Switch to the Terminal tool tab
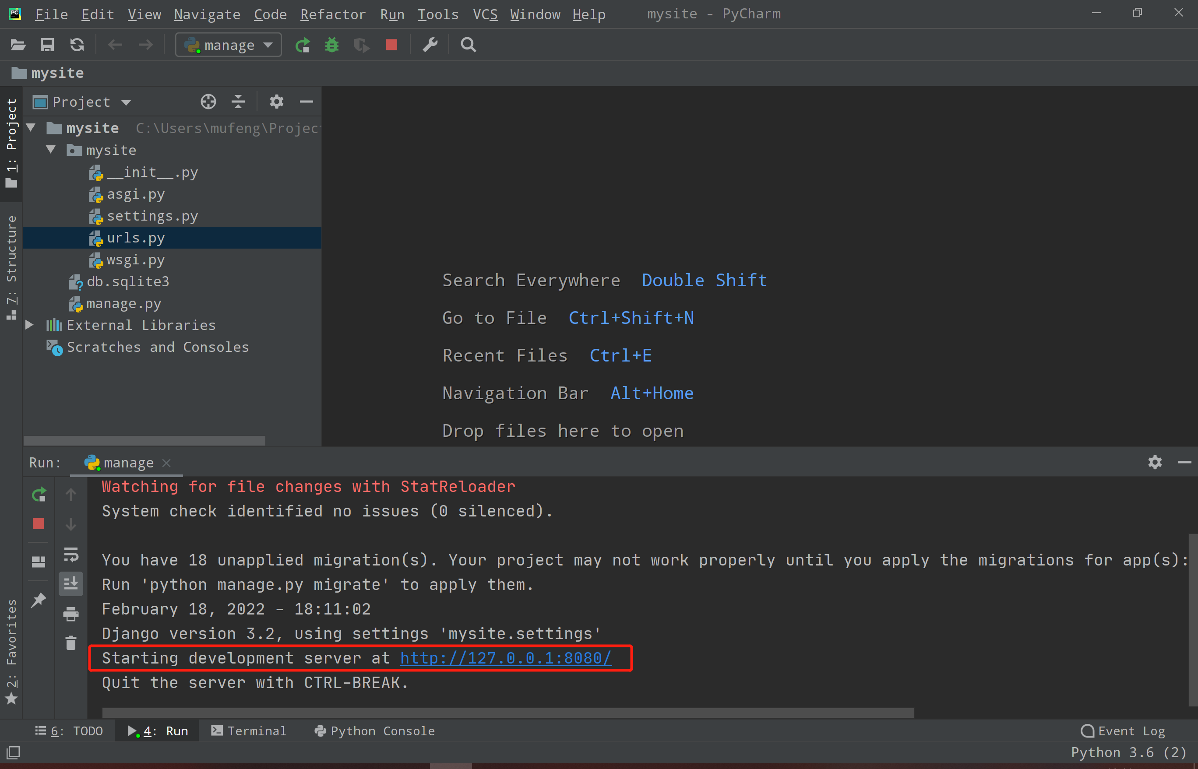 (x=248, y=731)
